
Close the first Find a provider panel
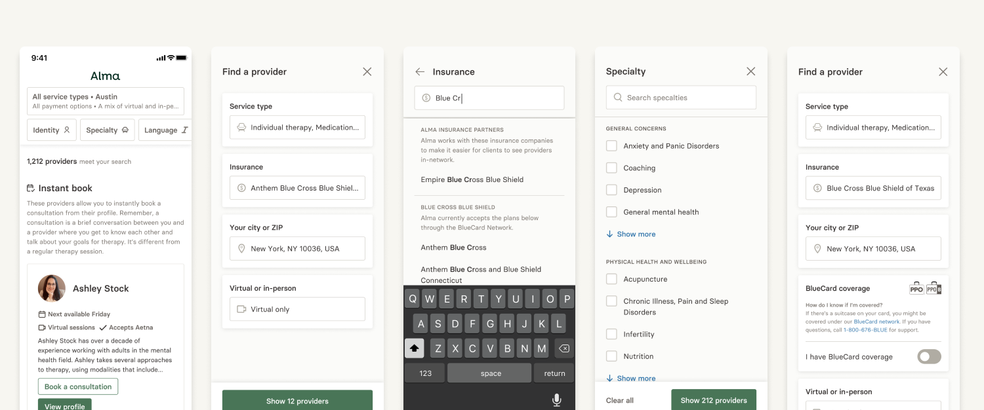pyautogui.click(x=367, y=71)
